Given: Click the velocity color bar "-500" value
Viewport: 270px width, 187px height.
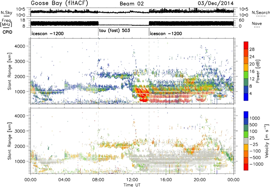Looking at the screenshot, I should tap(255, 158).
